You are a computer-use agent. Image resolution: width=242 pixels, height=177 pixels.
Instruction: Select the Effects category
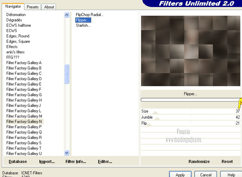[x=12, y=47]
